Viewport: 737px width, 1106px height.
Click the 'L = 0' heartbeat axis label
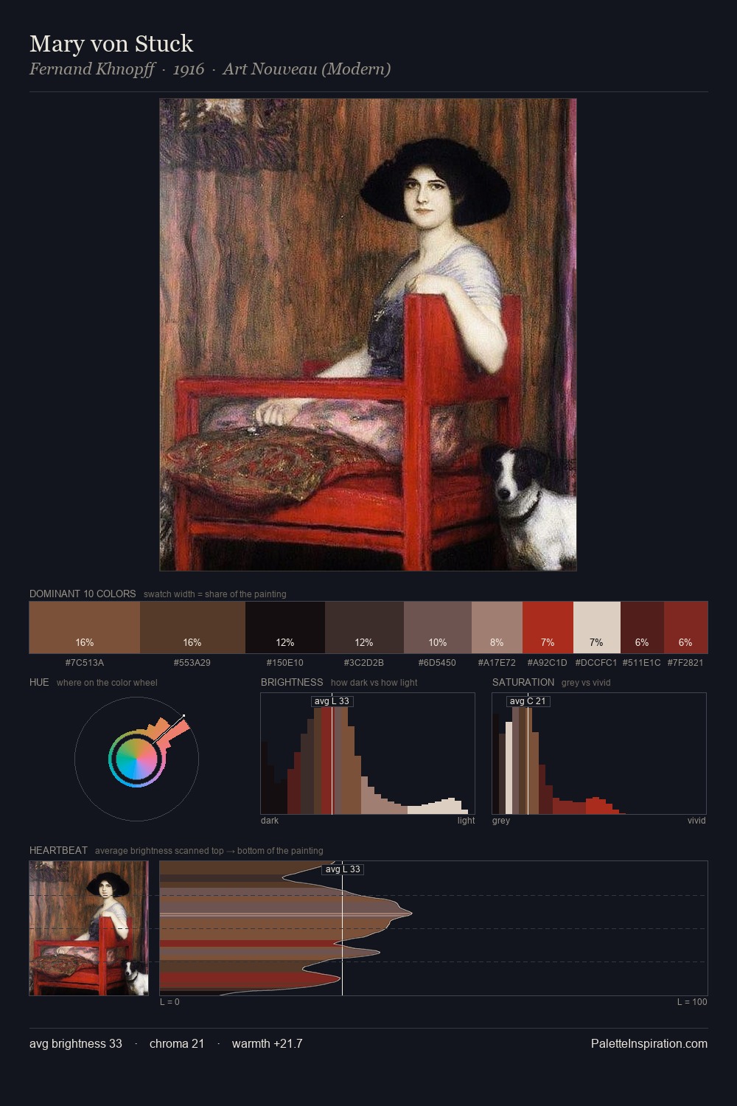[170, 1001]
